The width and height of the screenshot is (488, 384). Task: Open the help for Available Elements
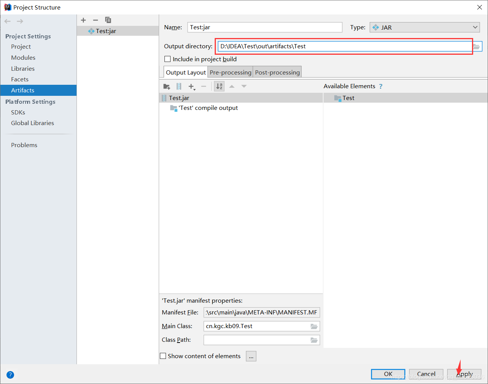click(381, 86)
